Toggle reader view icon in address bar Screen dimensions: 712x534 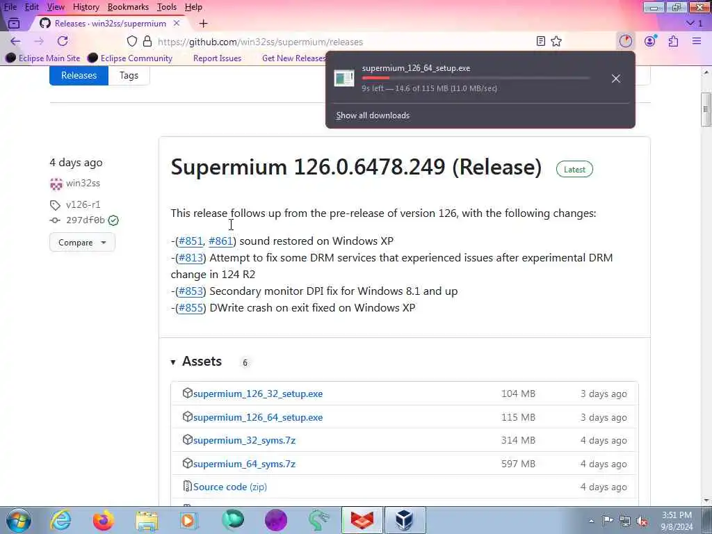(540, 41)
